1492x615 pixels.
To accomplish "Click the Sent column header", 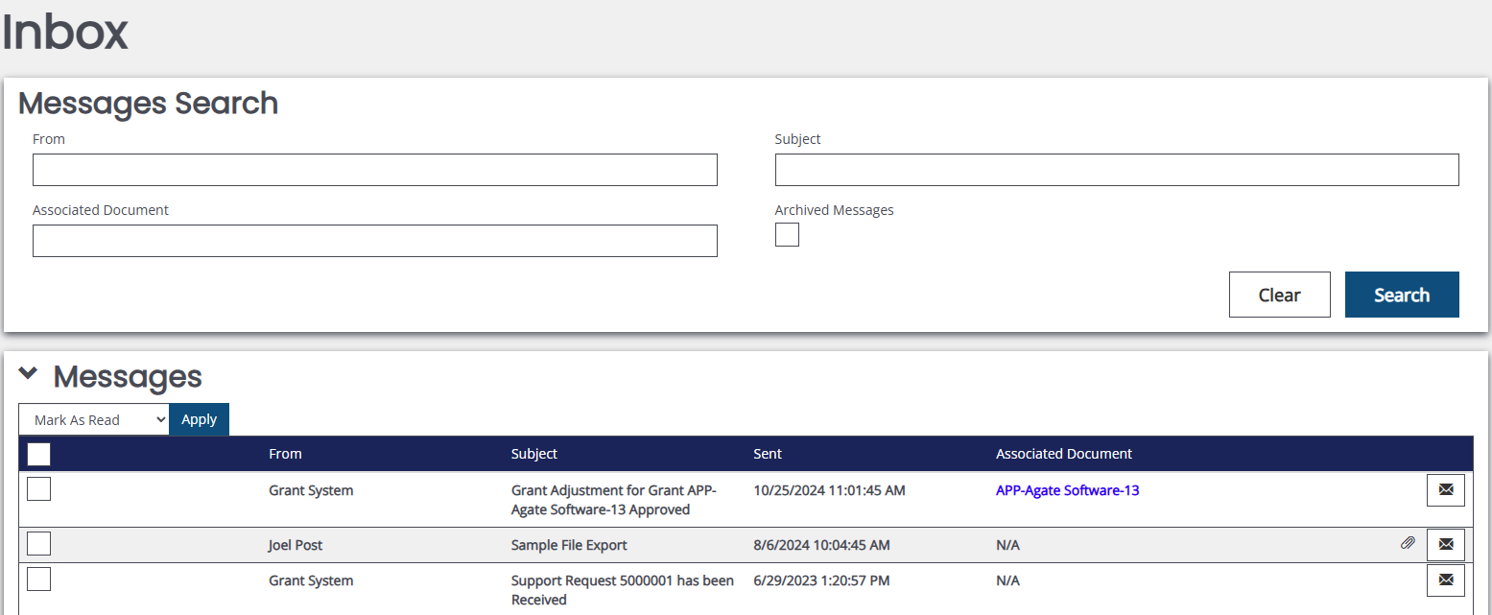I will [768, 454].
